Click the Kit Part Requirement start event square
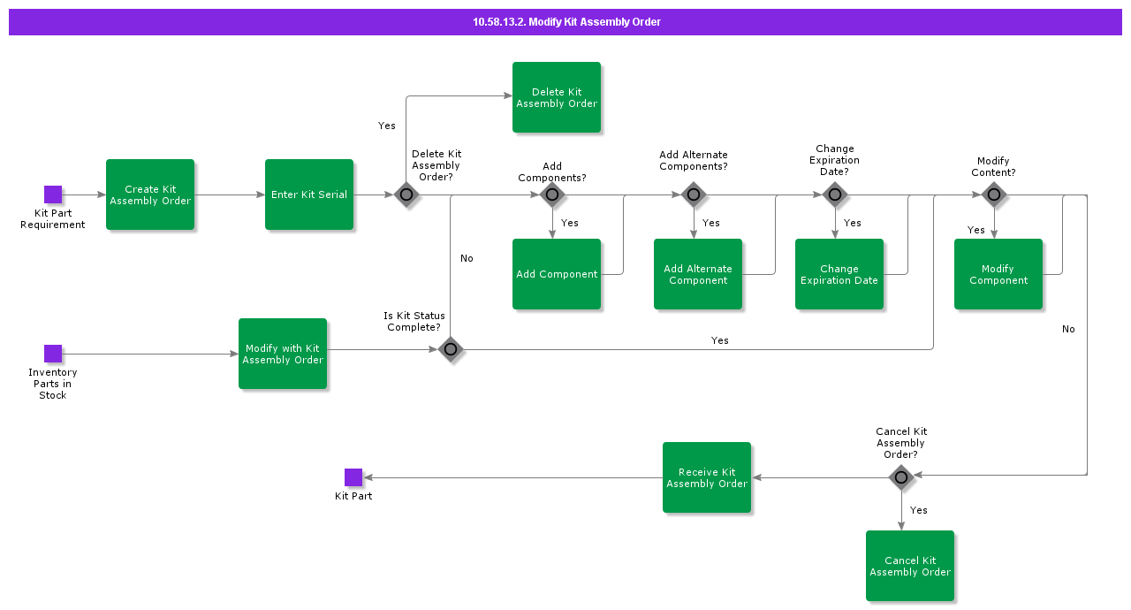1131x610 pixels. tap(53, 194)
